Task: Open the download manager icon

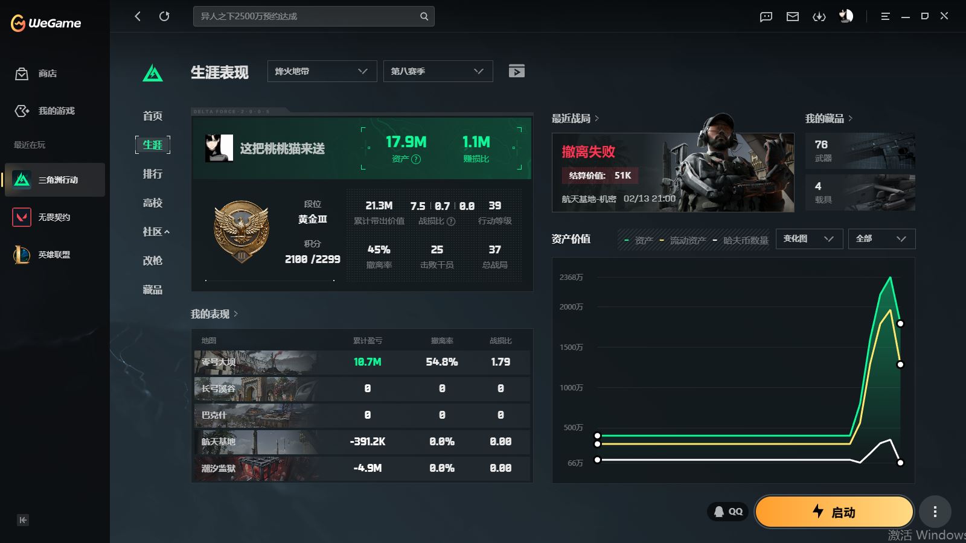Action: [819, 16]
